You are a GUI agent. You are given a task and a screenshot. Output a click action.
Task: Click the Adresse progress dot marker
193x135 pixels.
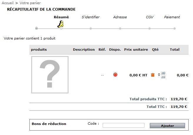pos(120,29)
